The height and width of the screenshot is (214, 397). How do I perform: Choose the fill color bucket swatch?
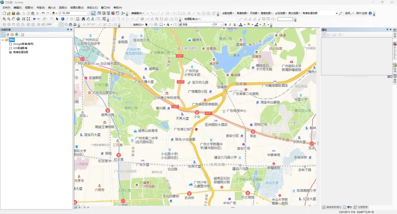248,25
